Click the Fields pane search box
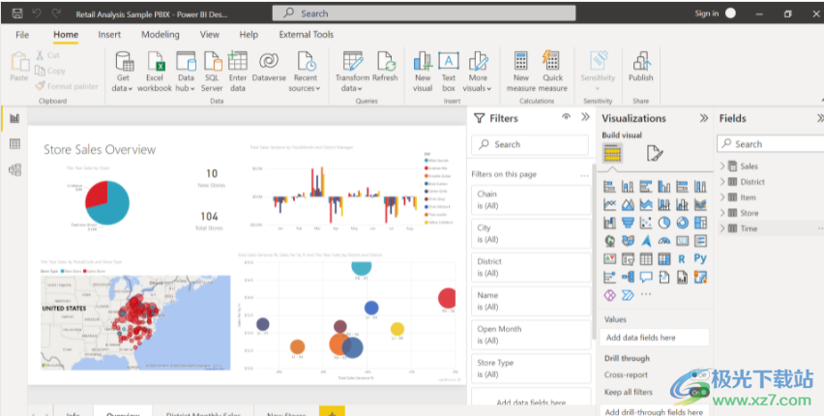824x416 pixels. click(x=771, y=144)
